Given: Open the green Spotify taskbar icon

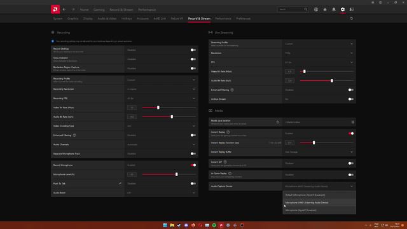Looking at the screenshot, I should (214, 225).
